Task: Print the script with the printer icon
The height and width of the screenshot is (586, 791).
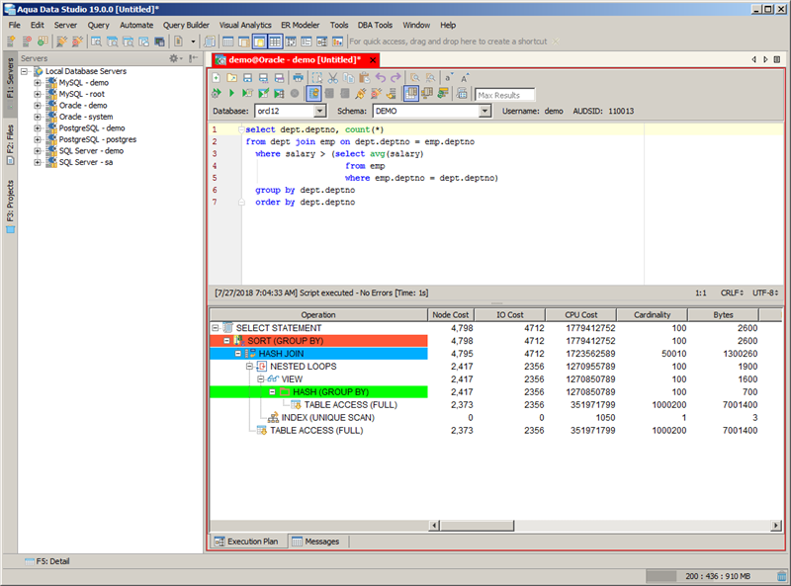Action: coord(299,78)
